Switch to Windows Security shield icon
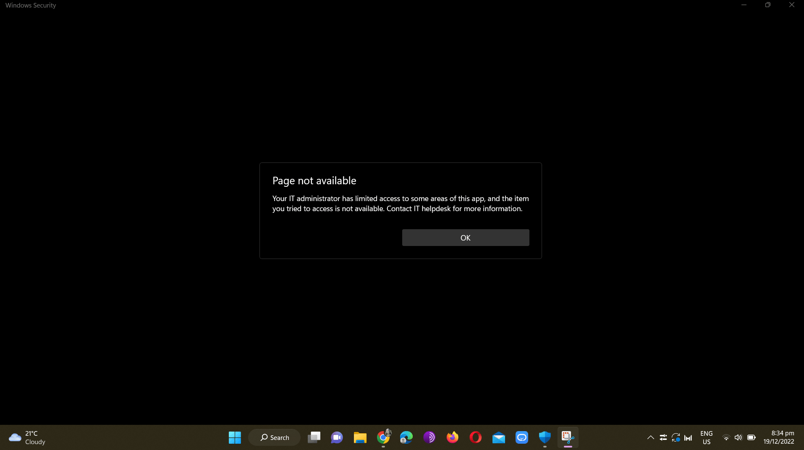 click(545, 437)
